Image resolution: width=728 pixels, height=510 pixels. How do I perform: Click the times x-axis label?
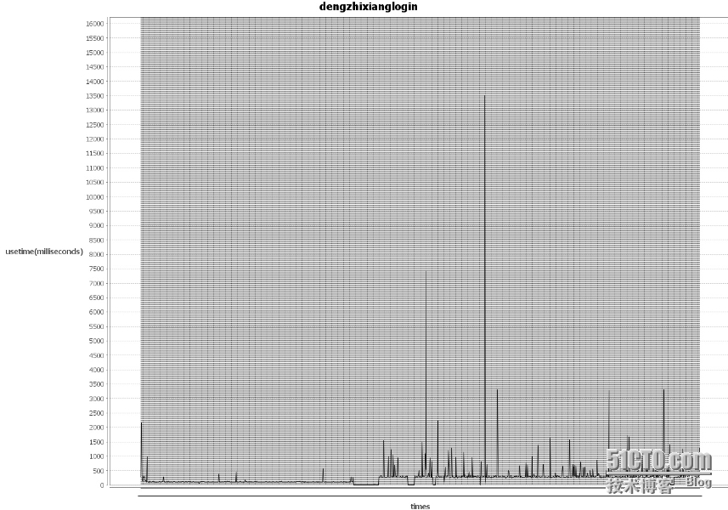click(420, 507)
